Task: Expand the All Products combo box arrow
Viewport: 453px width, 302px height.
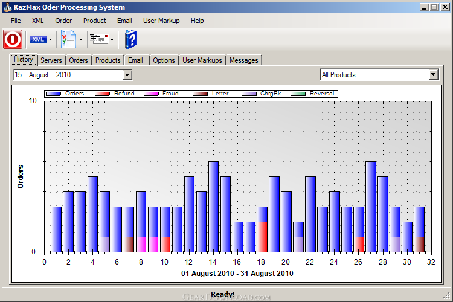Action: point(433,74)
